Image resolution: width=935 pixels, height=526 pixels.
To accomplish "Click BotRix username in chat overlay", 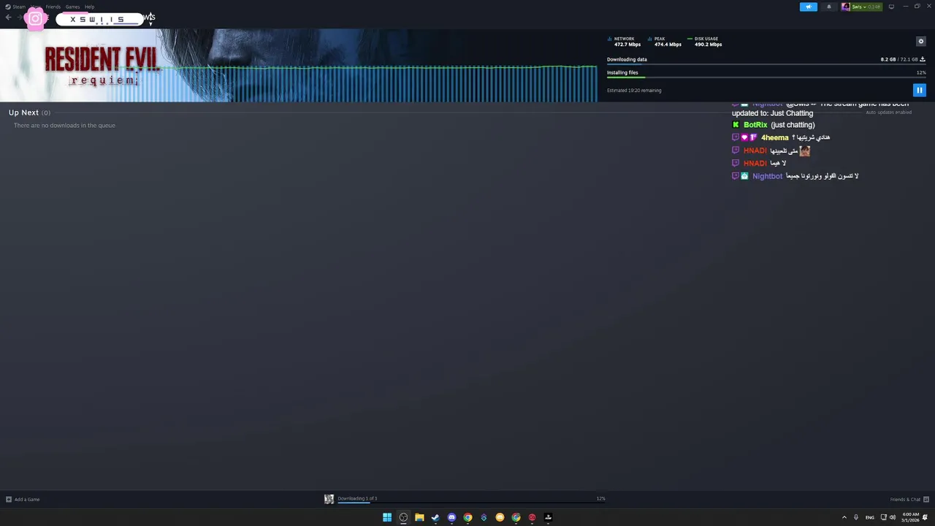I will pyautogui.click(x=755, y=125).
